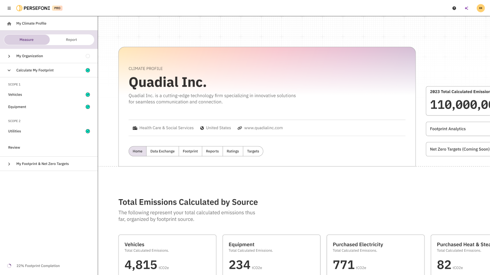
Task: Click the 22% Footprint Completion progress indicator
Action: pos(34,266)
